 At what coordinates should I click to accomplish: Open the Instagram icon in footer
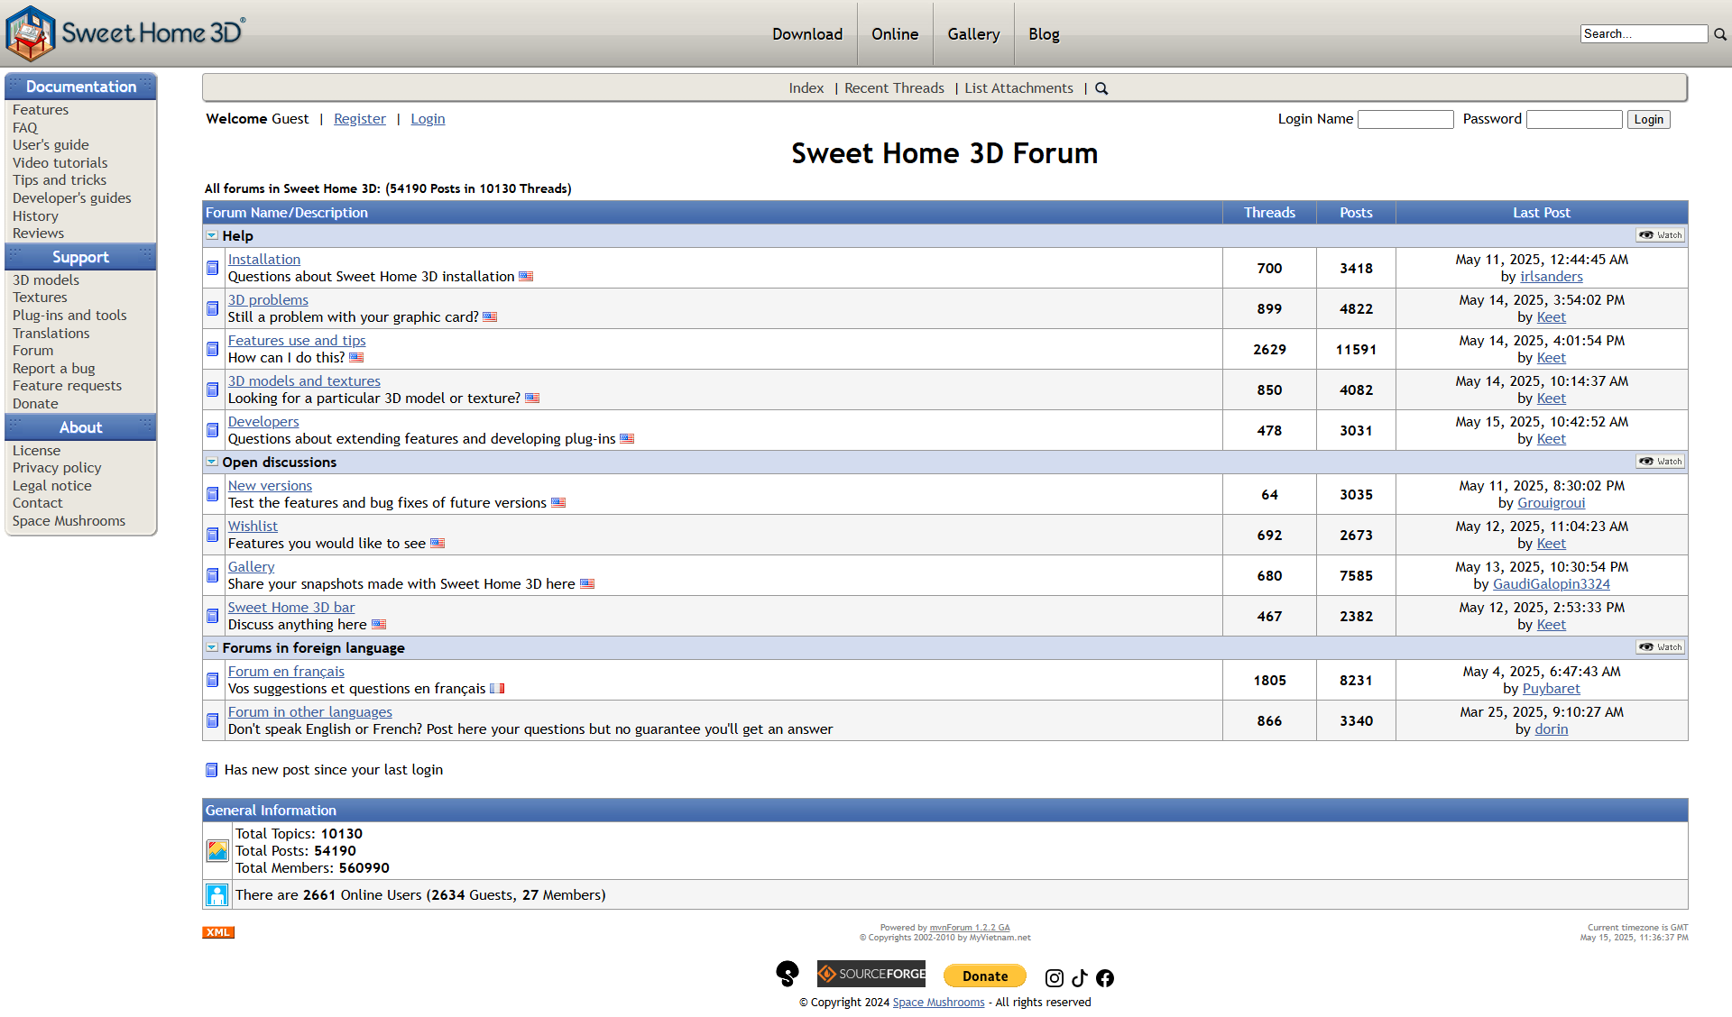point(1054,978)
